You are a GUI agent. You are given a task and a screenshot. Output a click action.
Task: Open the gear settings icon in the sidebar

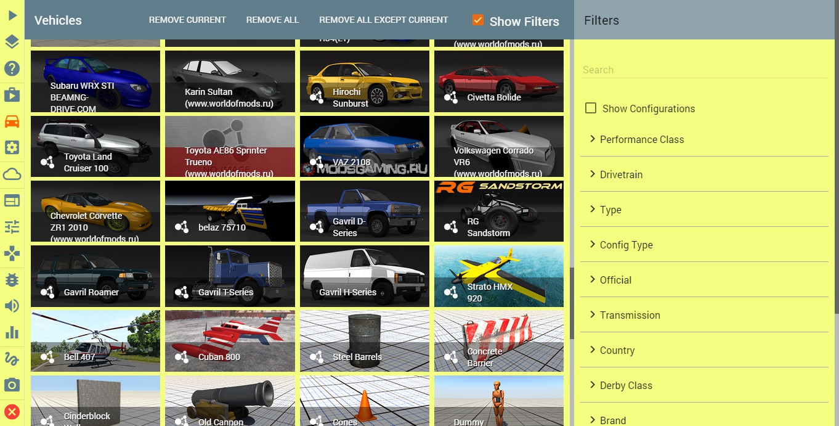pos(12,147)
